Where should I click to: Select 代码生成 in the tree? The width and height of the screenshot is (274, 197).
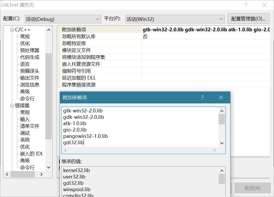coord(30,57)
